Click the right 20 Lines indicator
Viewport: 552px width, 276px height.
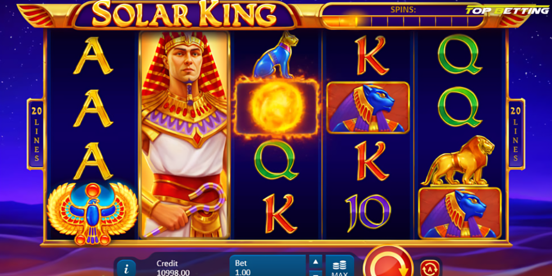[516, 134]
